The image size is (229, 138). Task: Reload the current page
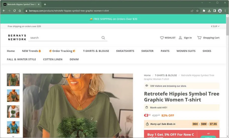[x=15, y=11]
